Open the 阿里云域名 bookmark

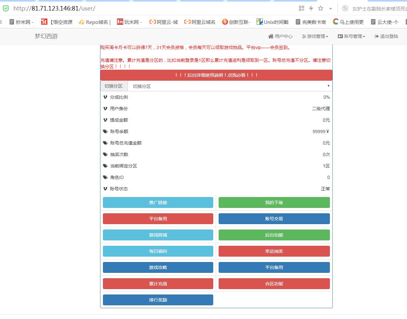pos(200,22)
